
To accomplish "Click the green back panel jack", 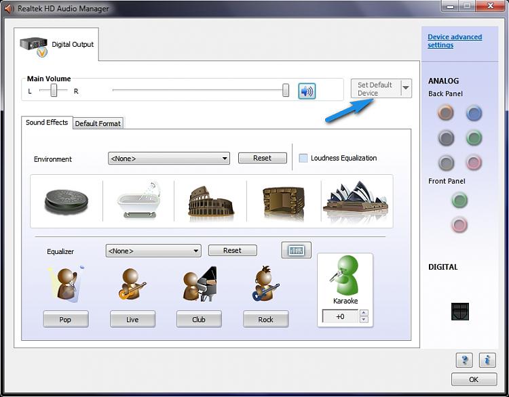I will click(474, 138).
